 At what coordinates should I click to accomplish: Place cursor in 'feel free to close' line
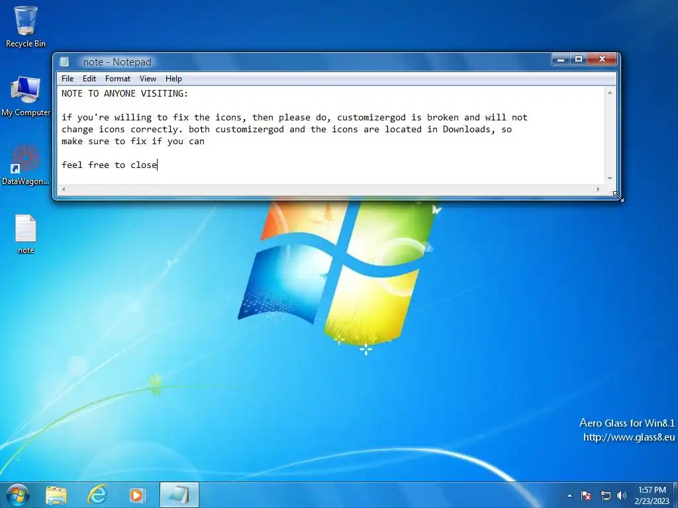pos(109,165)
